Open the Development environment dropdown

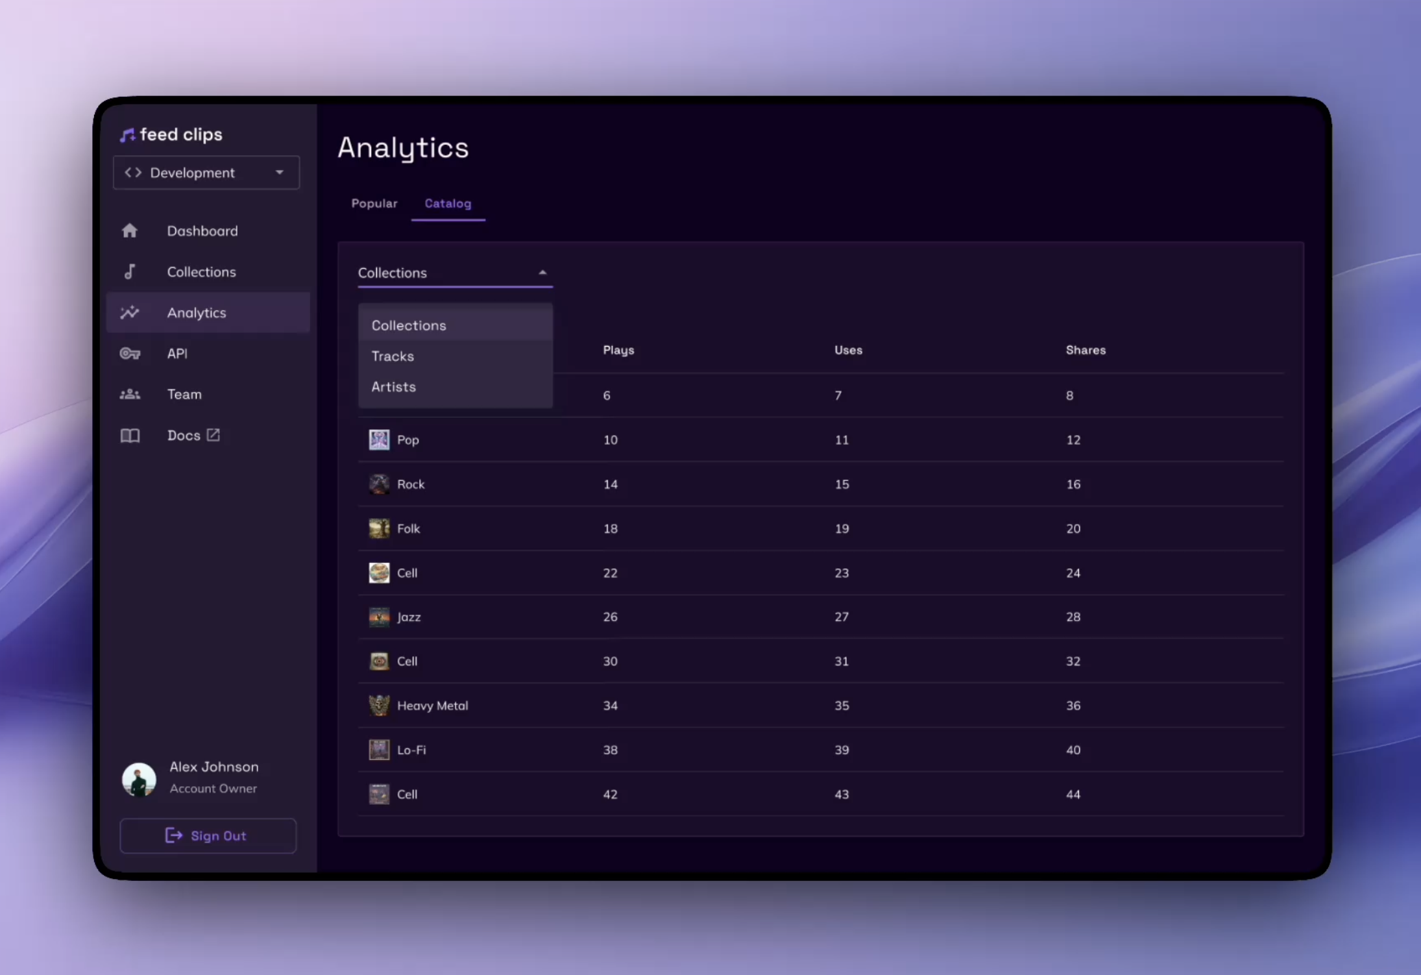(x=206, y=173)
